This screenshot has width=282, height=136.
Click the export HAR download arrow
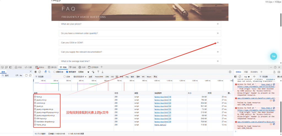pyautogui.click(x=102, y=72)
